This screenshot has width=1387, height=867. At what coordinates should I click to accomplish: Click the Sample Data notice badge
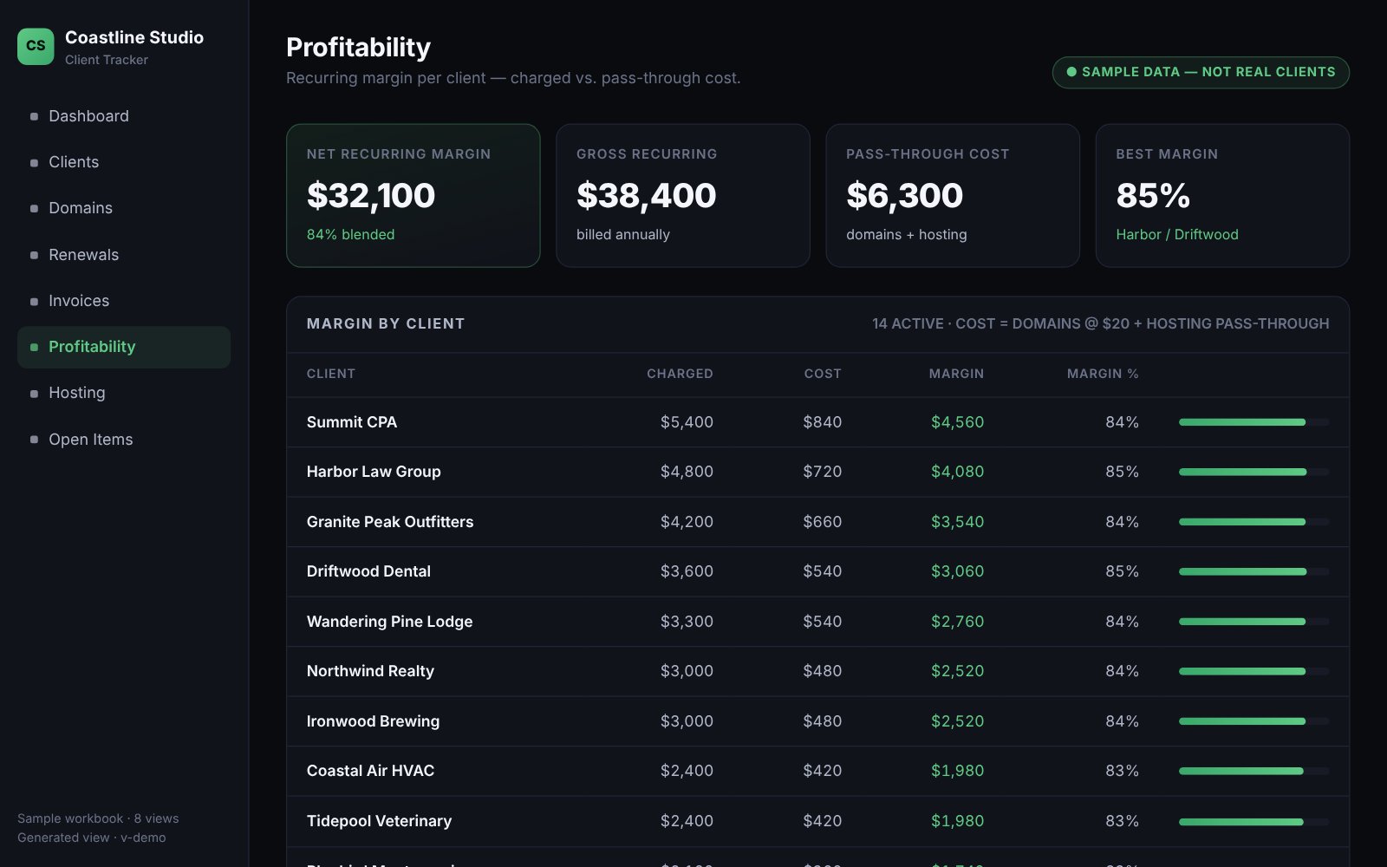(1201, 72)
